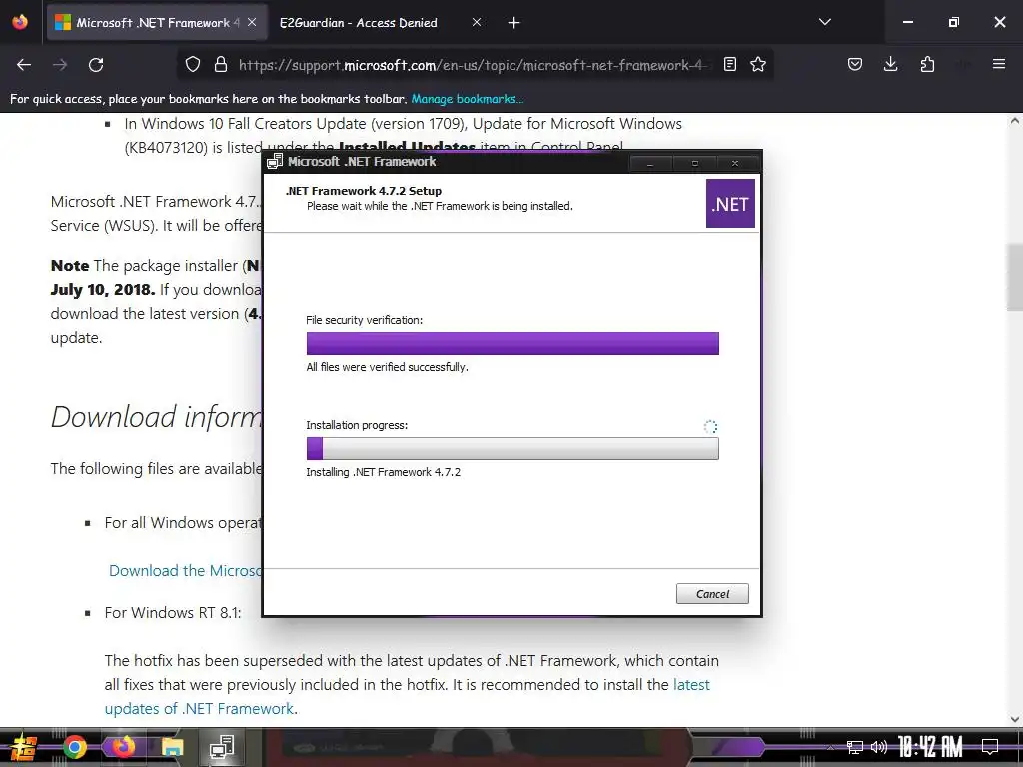Open Manage bookmarks link

pos(468,99)
